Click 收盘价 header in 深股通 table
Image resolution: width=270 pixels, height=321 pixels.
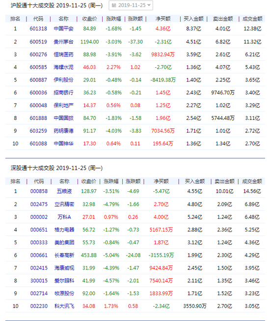[x=89, y=181]
